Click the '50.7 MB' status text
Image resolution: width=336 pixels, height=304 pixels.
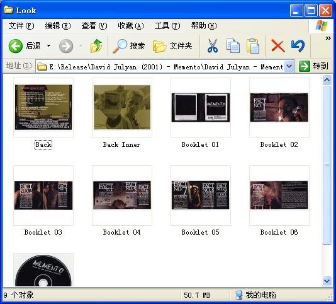coord(197,295)
